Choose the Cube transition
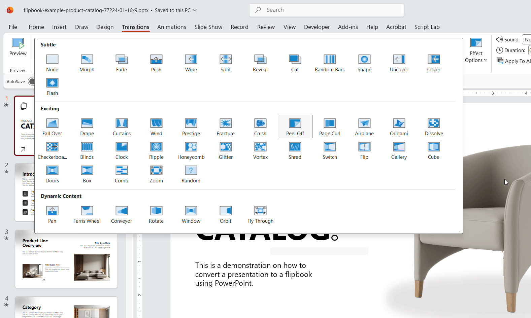The image size is (531, 318). click(x=434, y=150)
